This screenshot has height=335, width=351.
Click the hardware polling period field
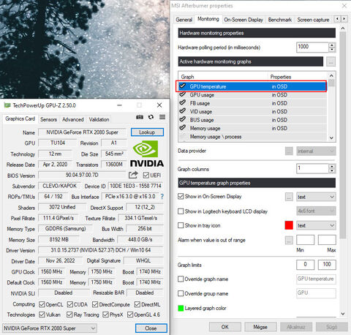tap(312, 47)
